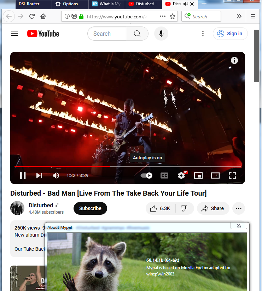Bookmark this page with the star
Image resolution: width=262 pixels, height=291 pixels.
click(x=173, y=17)
